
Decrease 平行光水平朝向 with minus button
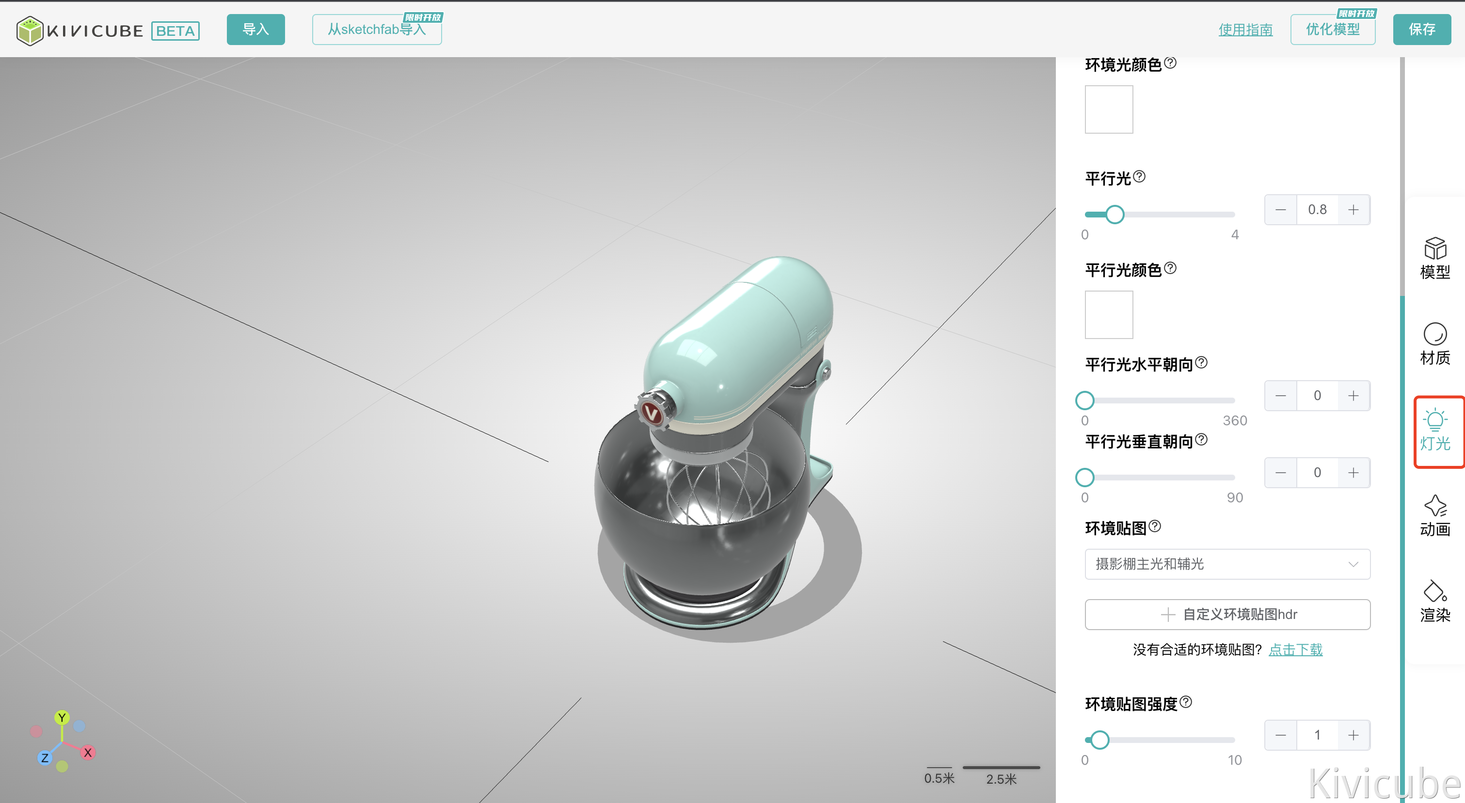(x=1280, y=396)
